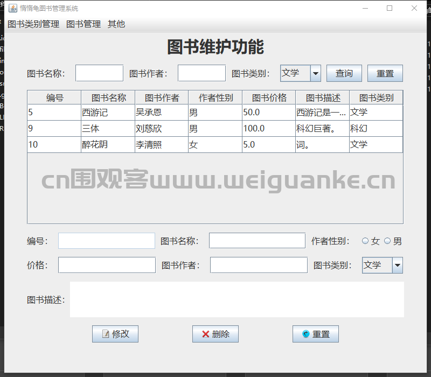This screenshot has height=377, width=431.
Task: Click the 图书名称 column header
Action: coord(108,97)
